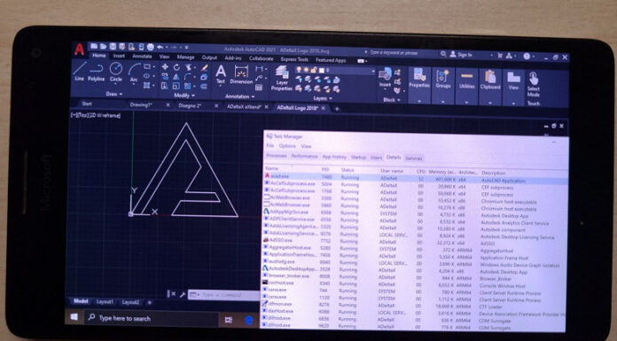Click the Select Mode touch icon
Screen dimensions: 617x341
(533, 84)
